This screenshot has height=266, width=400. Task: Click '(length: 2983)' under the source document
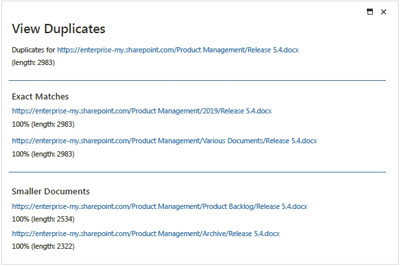(x=33, y=62)
